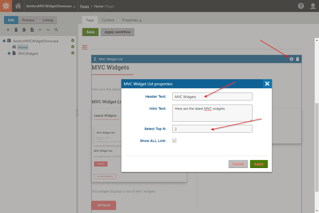Screen dimensions: 319x213
Task: Apply the widget properties
Action: 259,164
